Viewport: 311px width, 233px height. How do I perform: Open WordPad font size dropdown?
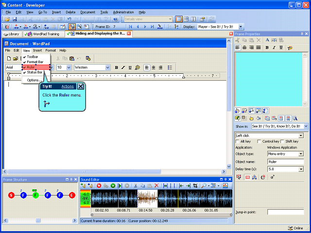69,67
